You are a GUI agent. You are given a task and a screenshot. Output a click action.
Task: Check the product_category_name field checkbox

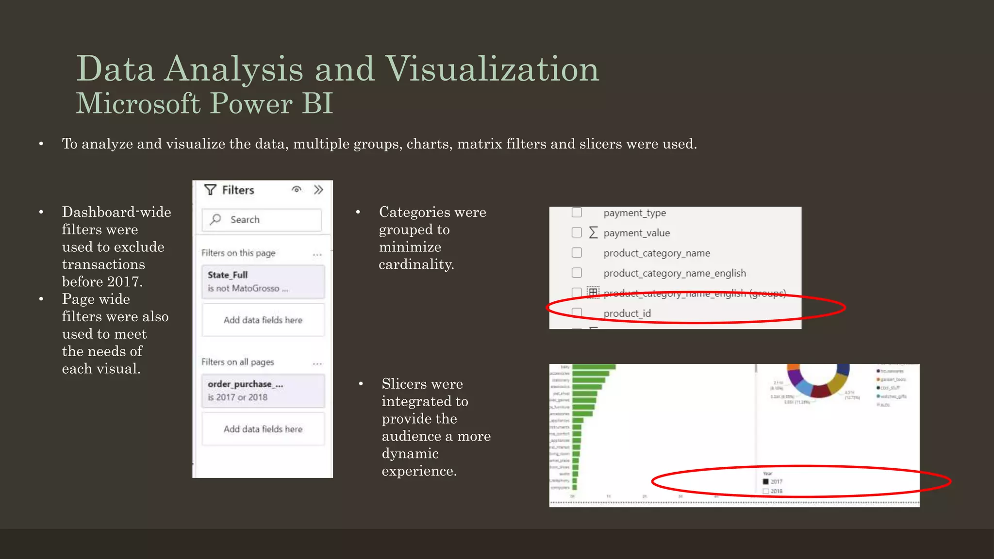pos(577,253)
